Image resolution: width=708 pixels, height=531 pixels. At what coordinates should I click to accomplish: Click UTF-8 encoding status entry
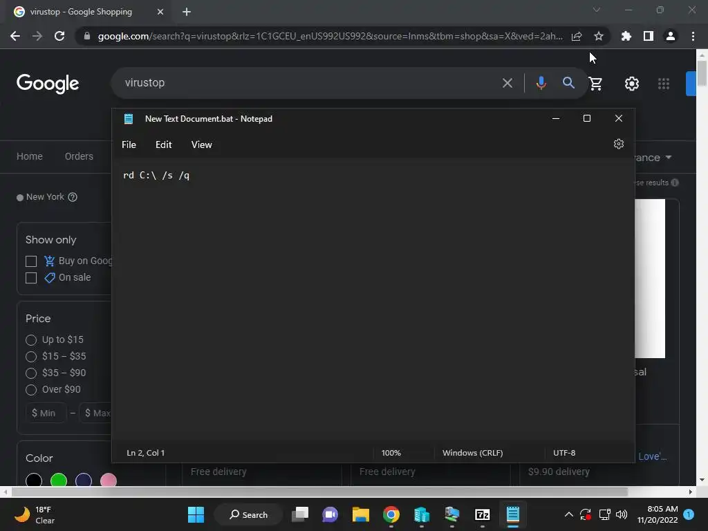tap(564, 452)
